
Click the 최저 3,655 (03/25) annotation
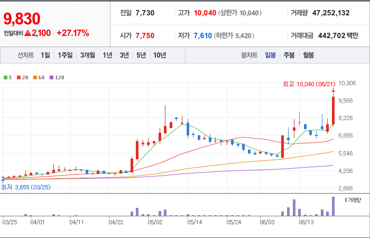[x=26, y=187]
